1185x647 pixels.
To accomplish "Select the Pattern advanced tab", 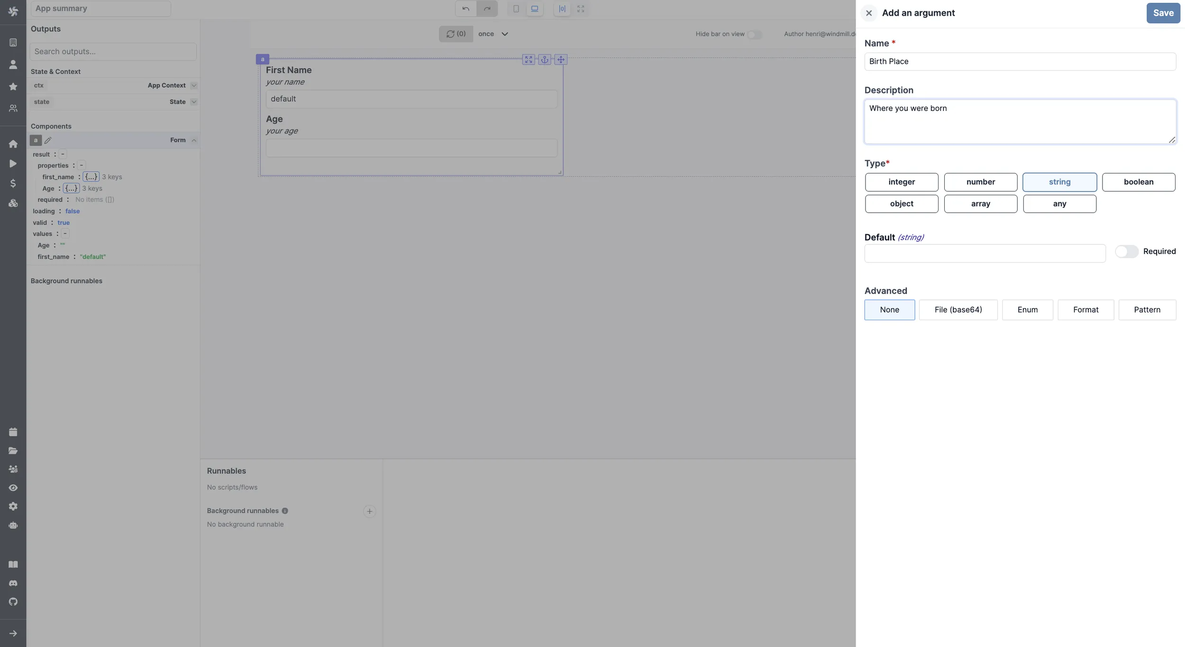I will pos(1147,310).
